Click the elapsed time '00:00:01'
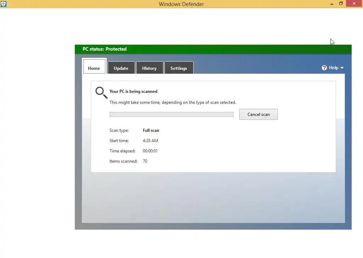The image size is (363, 258). (x=150, y=151)
